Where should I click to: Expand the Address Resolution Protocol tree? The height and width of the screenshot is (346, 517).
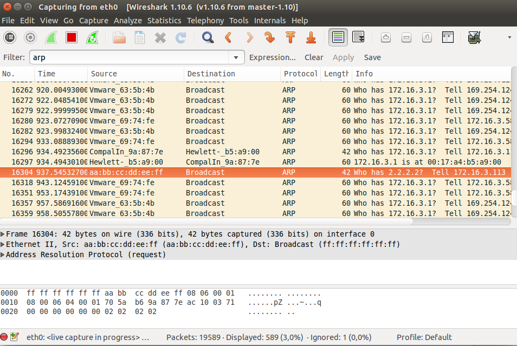point(3,255)
